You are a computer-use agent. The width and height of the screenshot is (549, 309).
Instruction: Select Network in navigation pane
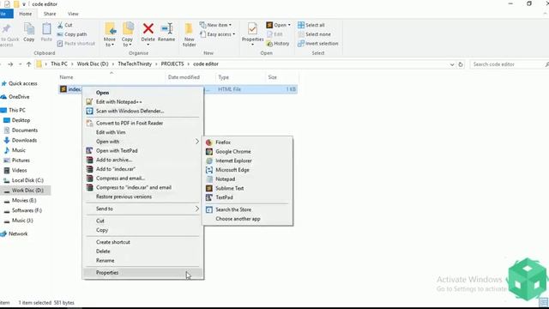point(18,233)
